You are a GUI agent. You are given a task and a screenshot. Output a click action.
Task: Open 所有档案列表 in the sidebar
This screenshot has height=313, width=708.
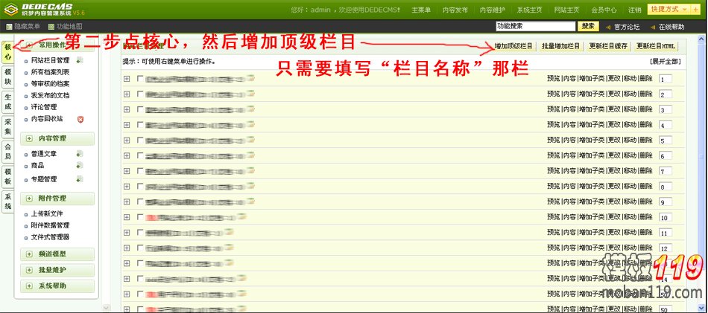[50, 72]
